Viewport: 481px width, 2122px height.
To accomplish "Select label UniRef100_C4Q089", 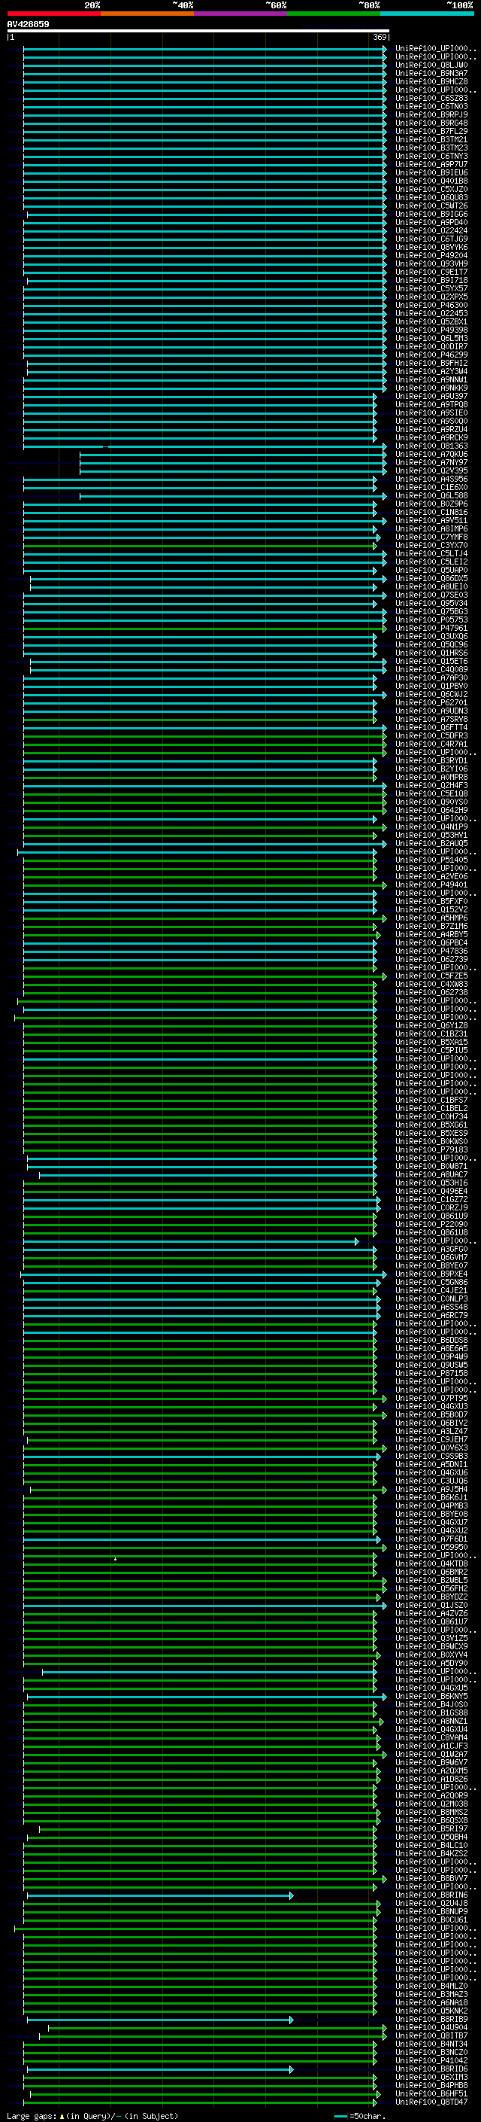I will click(x=431, y=669).
